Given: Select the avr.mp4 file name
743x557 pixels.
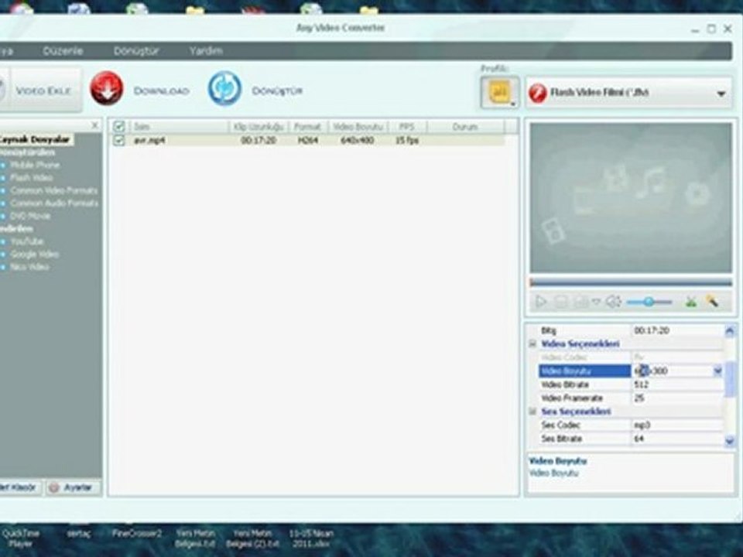Looking at the screenshot, I should (149, 140).
